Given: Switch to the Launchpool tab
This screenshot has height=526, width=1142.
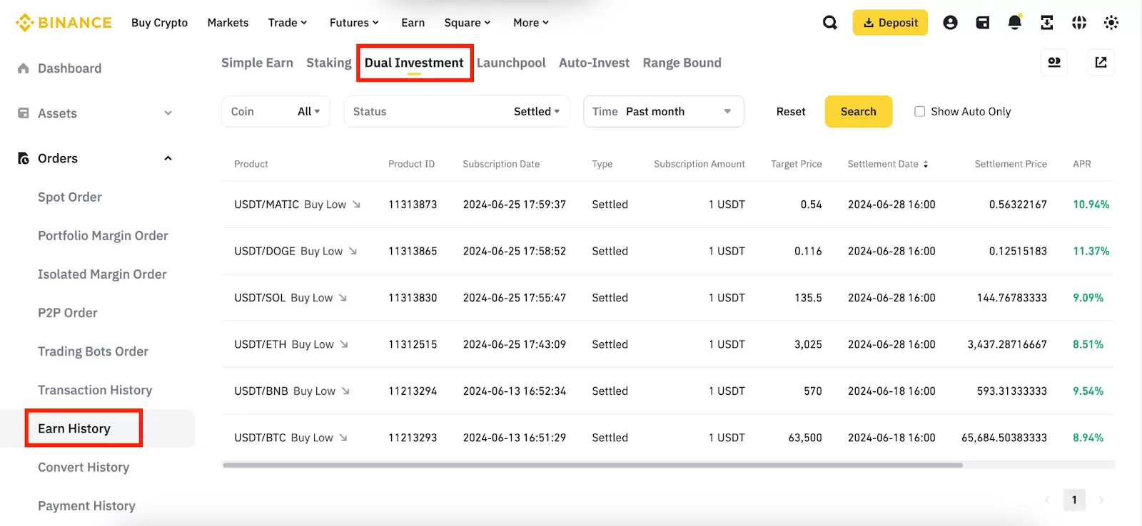Looking at the screenshot, I should pyautogui.click(x=511, y=63).
